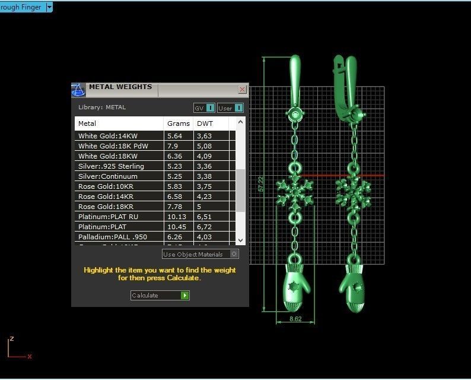The height and width of the screenshot is (380, 471).
Task: Sort by the Metal column header
Action: tap(119, 123)
